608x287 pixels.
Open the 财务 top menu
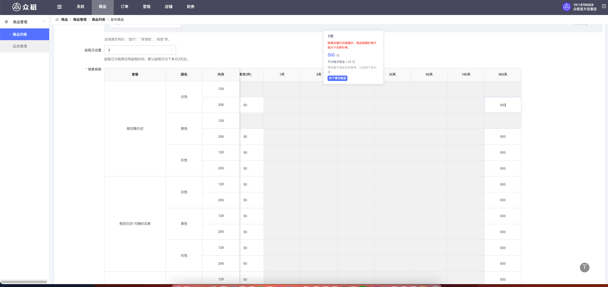pos(191,7)
